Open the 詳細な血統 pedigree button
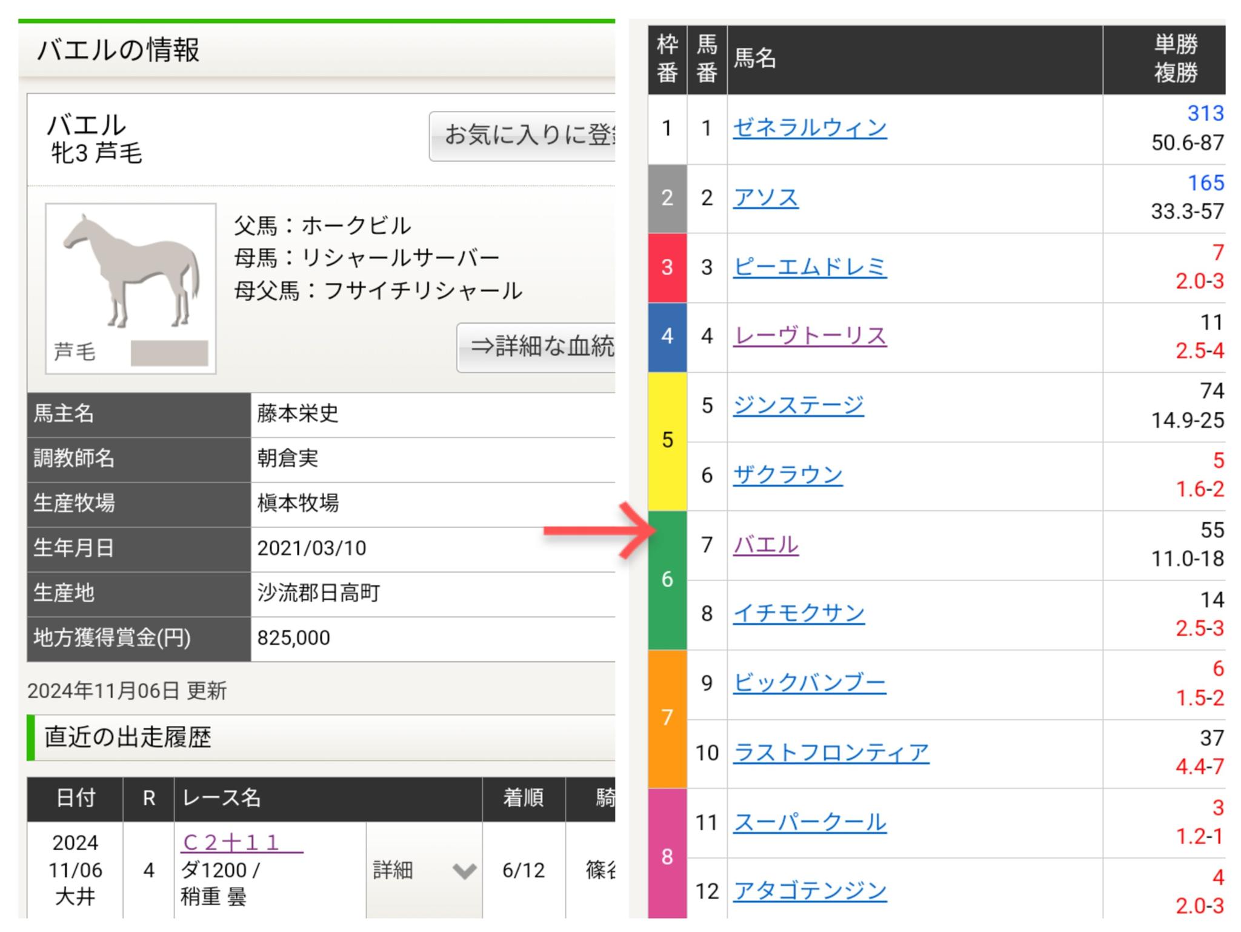Image resolution: width=1241 pixels, height=932 pixels. click(537, 347)
